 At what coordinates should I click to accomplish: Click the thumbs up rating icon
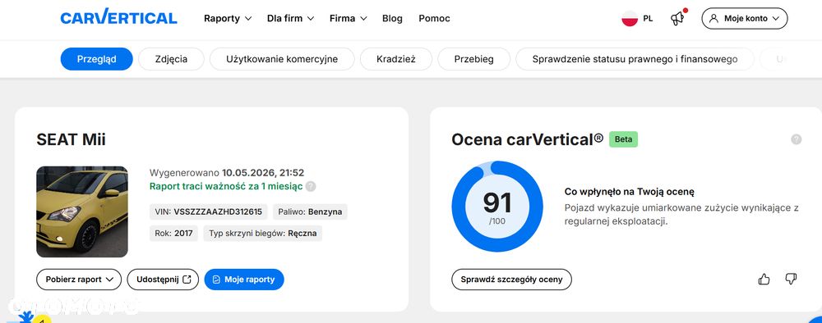point(764,279)
